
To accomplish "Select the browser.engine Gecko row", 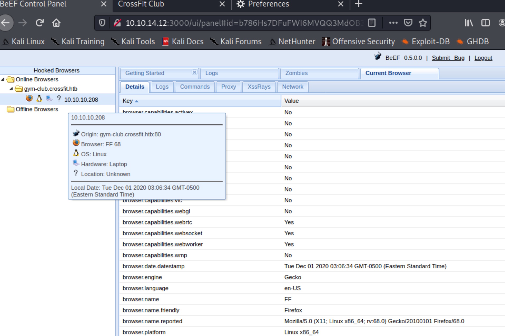I will (312, 277).
